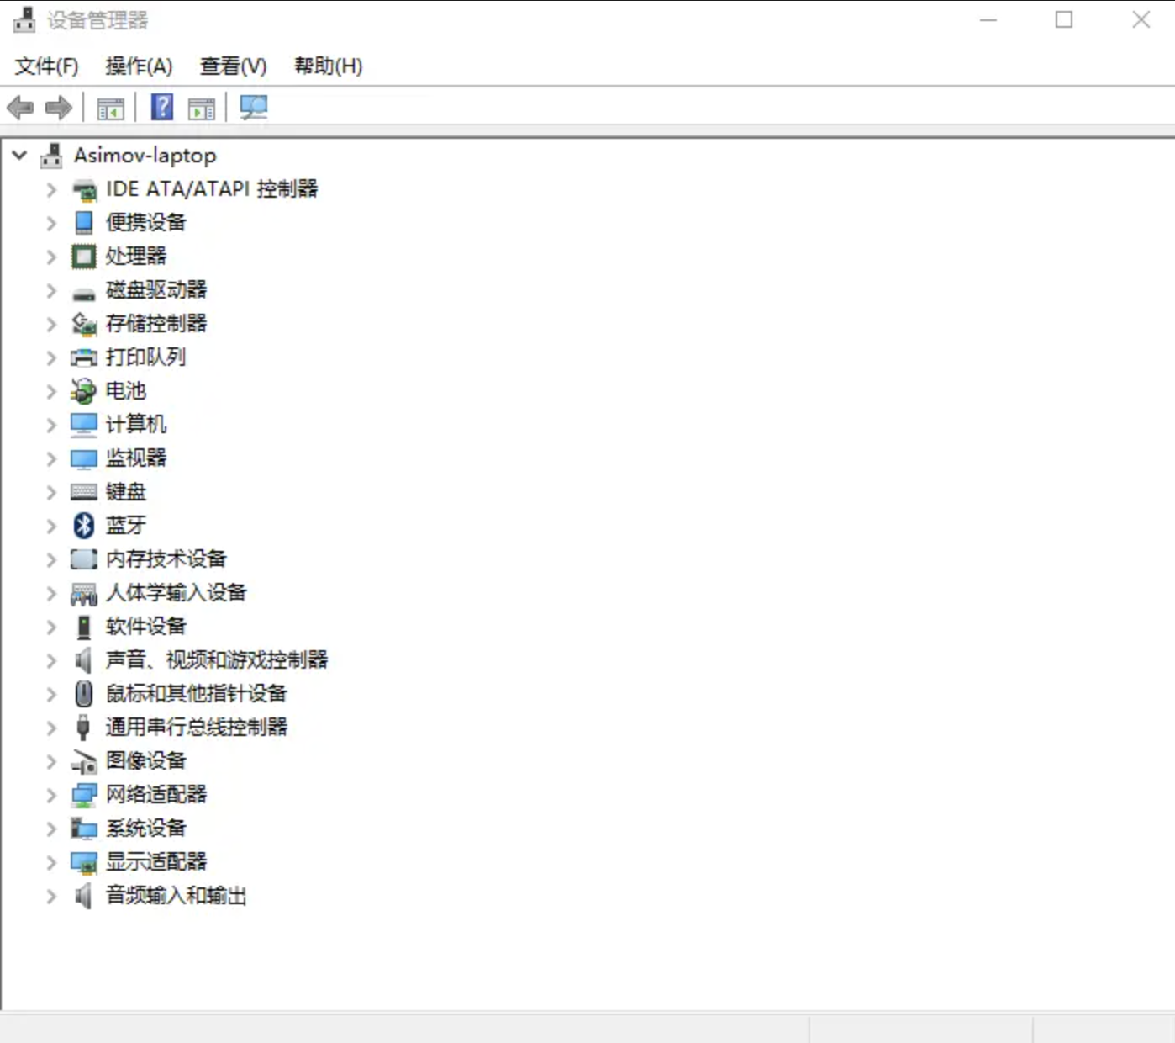Select the 软件设备 tree label
This screenshot has height=1043, width=1175.
pyautogui.click(x=145, y=627)
